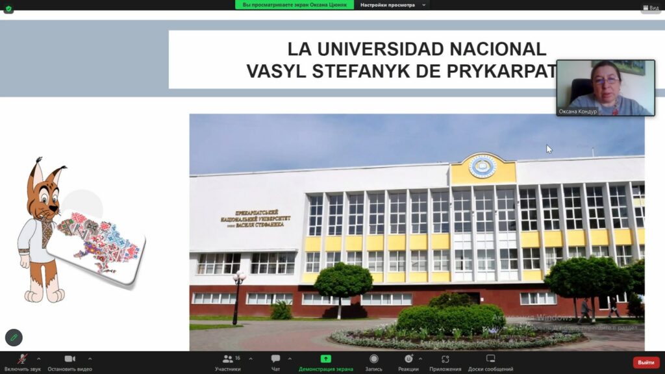Open Настройки просмотра view options menu
The width and height of the screenshot is (665, 374).
(x=393, y=5)
